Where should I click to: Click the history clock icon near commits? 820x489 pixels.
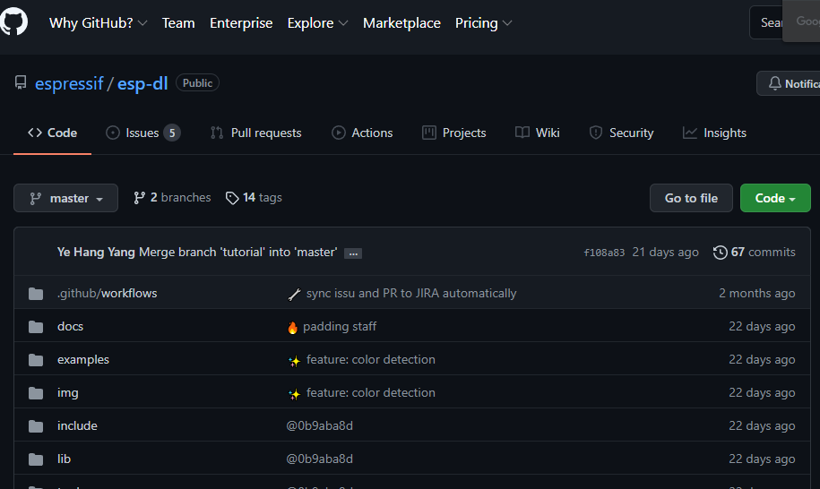721,253
